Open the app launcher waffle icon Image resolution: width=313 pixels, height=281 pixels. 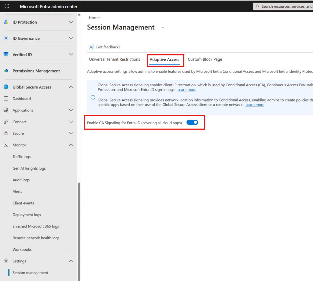(7, 6)
